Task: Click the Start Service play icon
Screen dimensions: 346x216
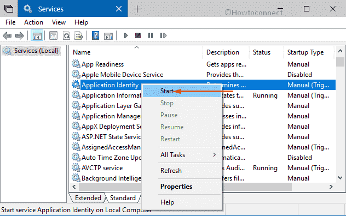Action: pos(126,35)
